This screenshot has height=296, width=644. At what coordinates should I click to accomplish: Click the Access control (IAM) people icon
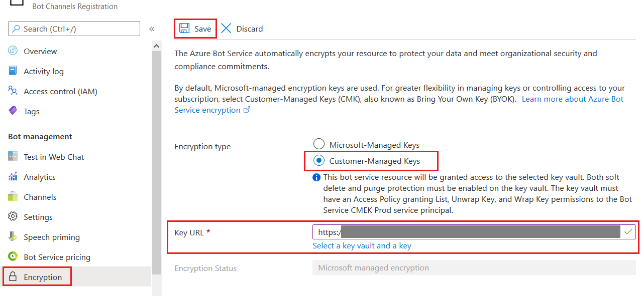(x=13, y=91)
